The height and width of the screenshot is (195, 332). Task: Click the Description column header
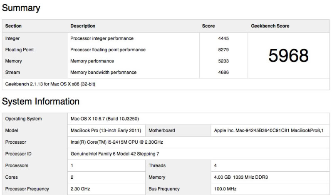tap(83, 26)
